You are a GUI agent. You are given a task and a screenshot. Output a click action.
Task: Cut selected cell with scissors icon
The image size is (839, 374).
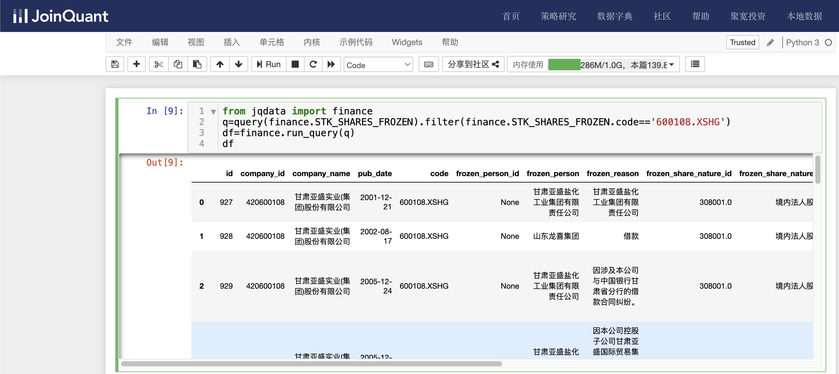159,64
